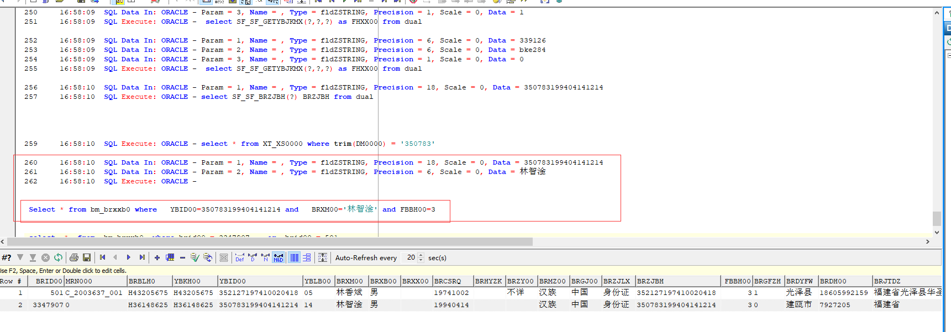Click the BRJTDZ column header

tap(907, 281)
